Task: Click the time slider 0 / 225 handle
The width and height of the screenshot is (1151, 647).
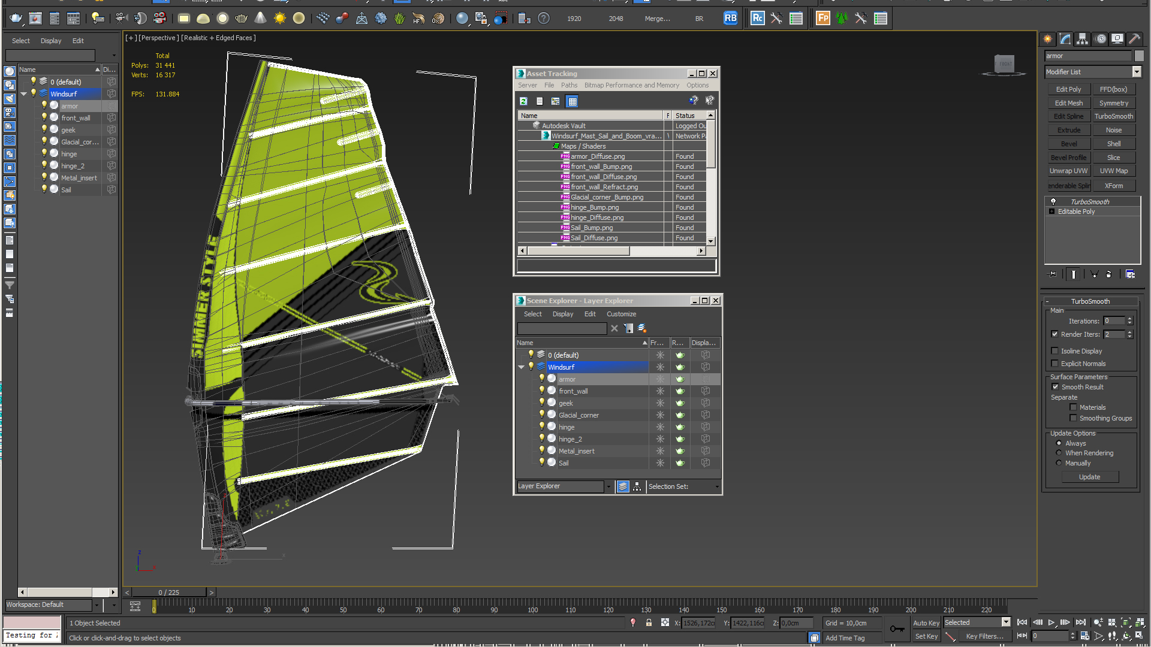Action: (x=168, y=592)
